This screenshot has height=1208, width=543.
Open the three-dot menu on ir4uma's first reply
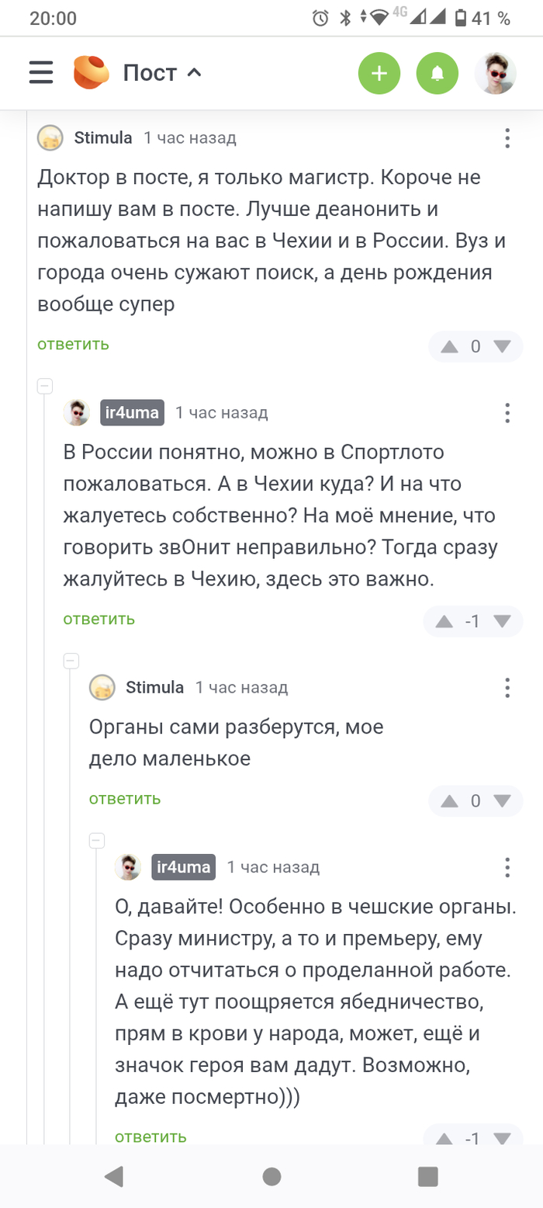coord(507,413)
